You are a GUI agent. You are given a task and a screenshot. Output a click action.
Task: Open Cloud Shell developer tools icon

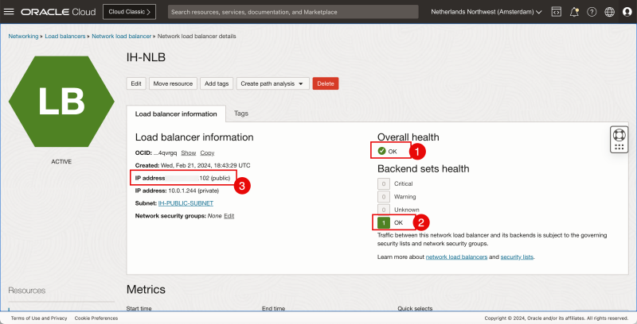click(556, 13)
